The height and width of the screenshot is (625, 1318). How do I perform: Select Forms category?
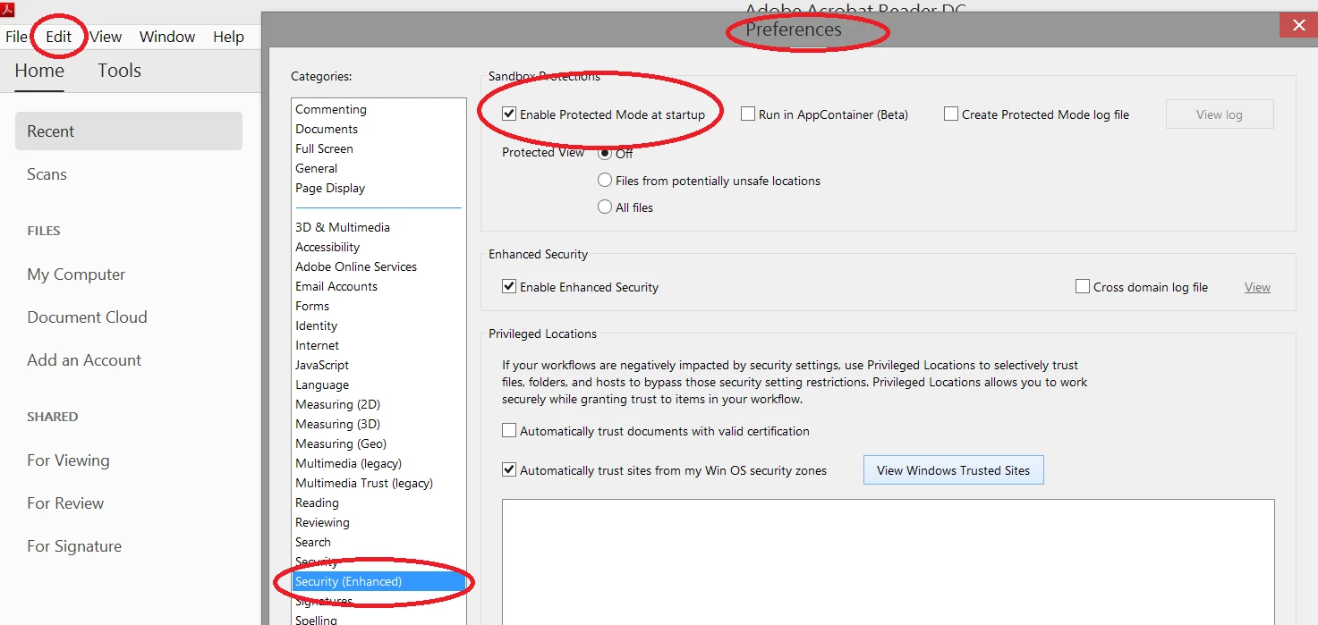click(312, 306)
